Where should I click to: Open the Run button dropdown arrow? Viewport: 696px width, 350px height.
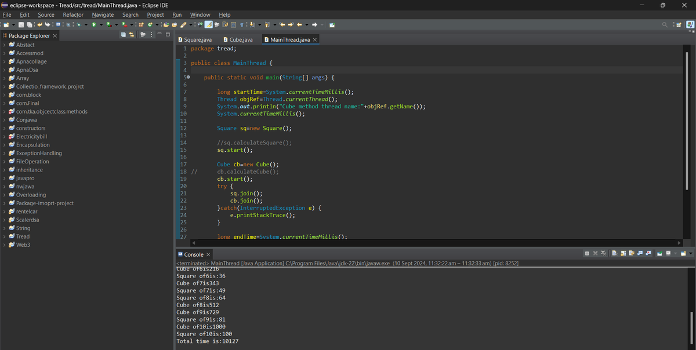coord(101,25)
